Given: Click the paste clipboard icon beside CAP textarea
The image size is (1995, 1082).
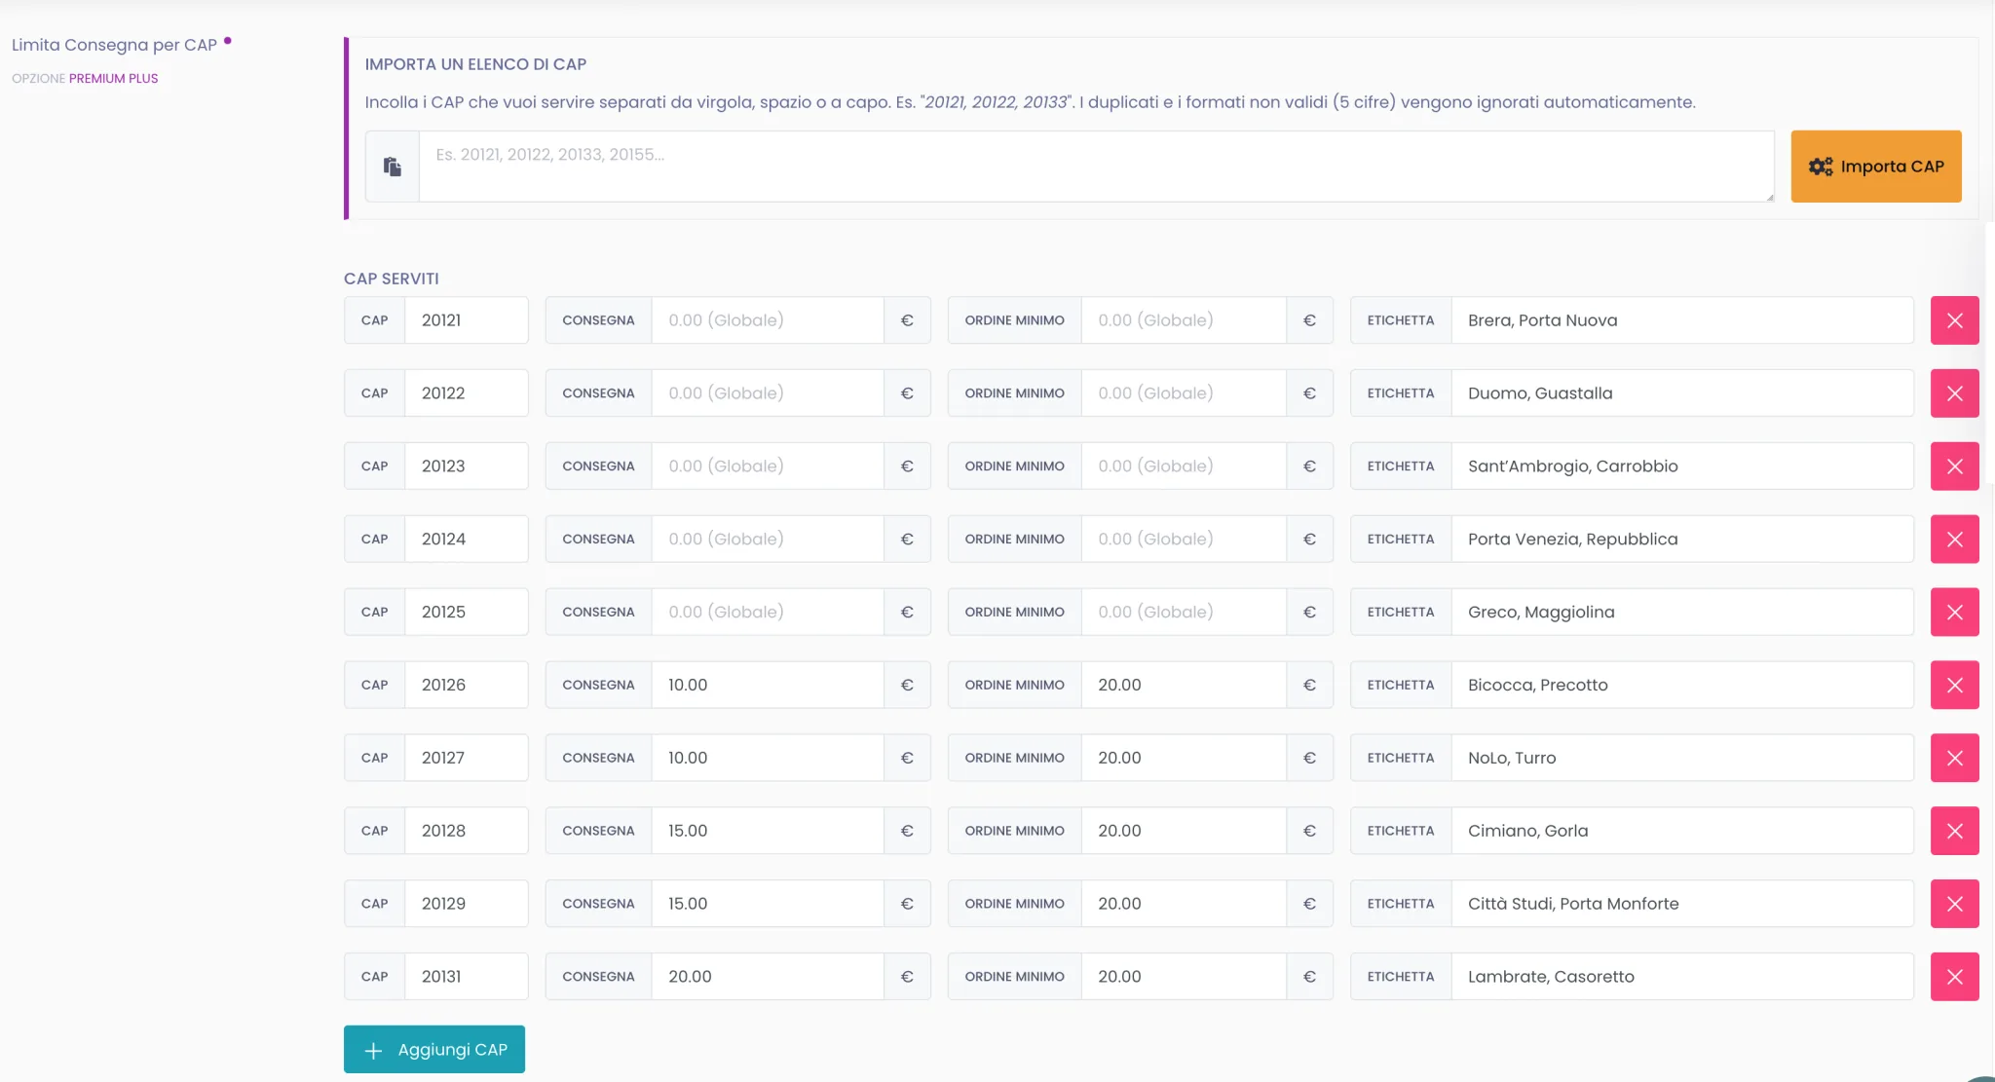Looking at the screenshot, I should click(x=393, y=167).
